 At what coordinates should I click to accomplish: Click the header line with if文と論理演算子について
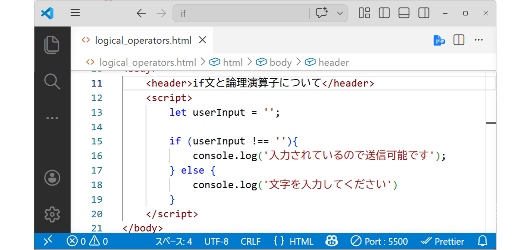(260, 83)
